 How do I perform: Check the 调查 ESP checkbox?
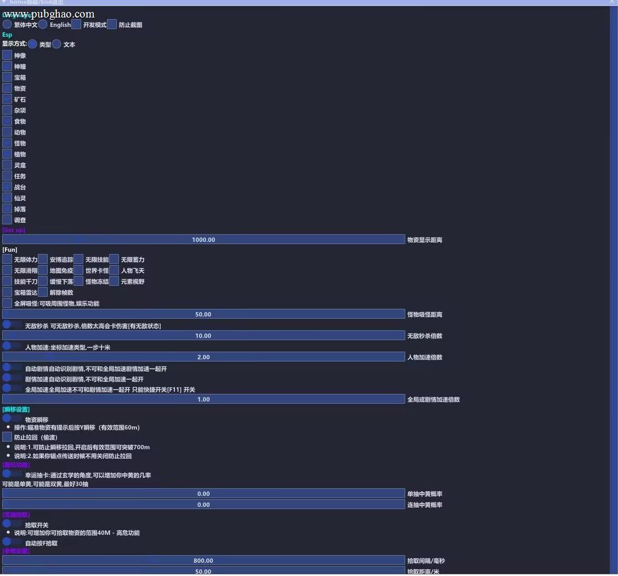7,219
